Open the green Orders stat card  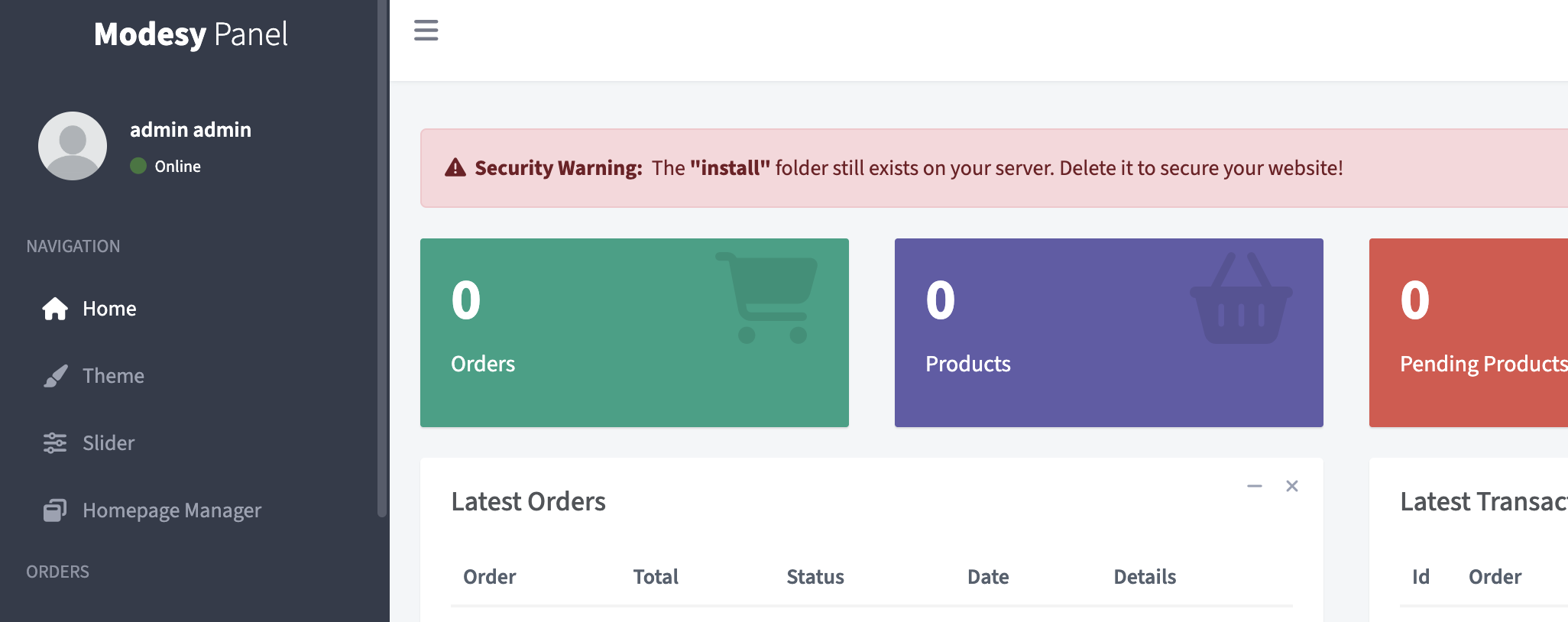tap(634, 332)
